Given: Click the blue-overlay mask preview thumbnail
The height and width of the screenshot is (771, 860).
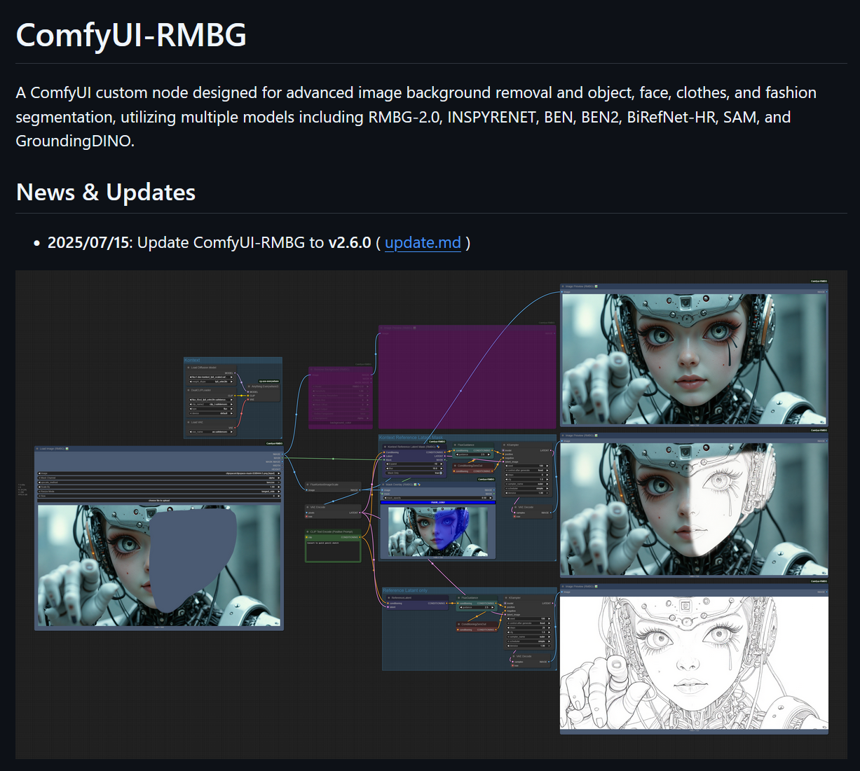Looking at the screenshot, I should pyautogui.click(x=438, y=531).
